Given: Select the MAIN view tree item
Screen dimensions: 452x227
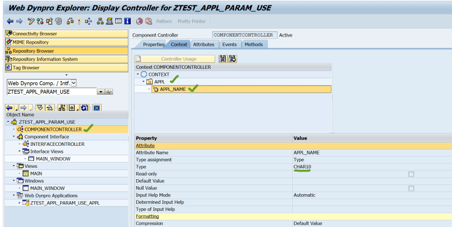Looking at the screenshot, I should pyautogui.click(x=36, y=173).
